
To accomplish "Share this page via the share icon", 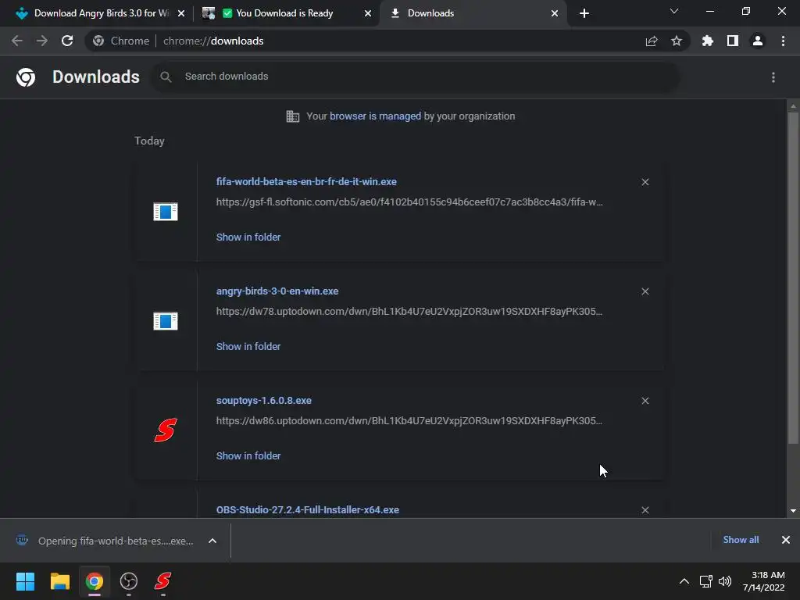I will [x=652, y=41].
